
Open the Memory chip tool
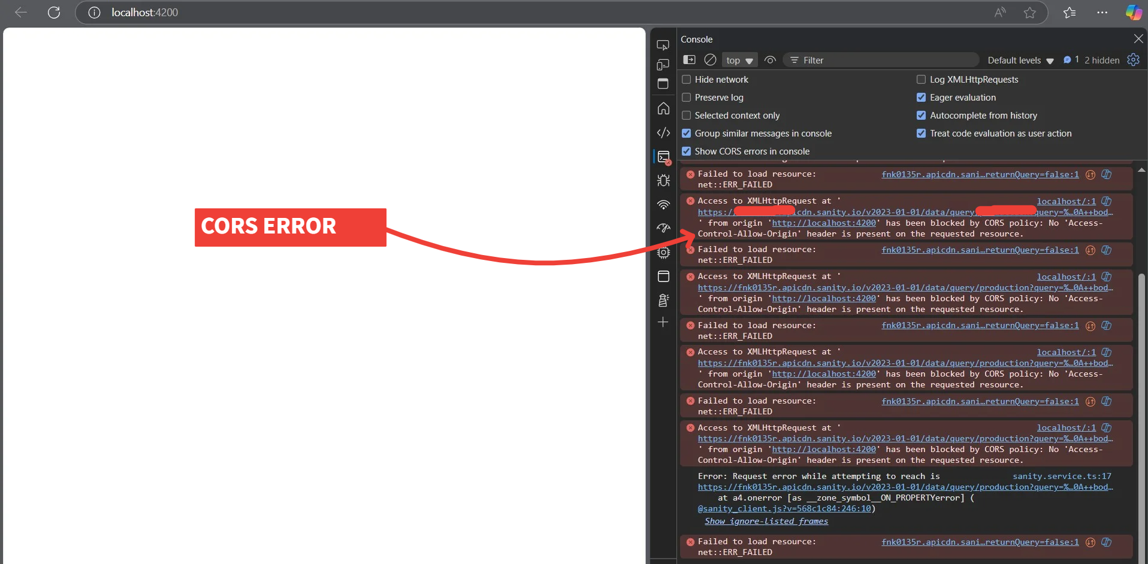click(x=663, y=253)
